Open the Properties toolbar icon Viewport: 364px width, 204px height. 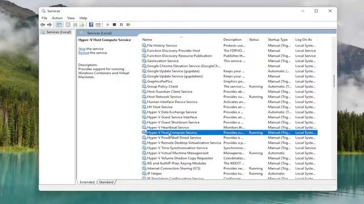[68, 24]
